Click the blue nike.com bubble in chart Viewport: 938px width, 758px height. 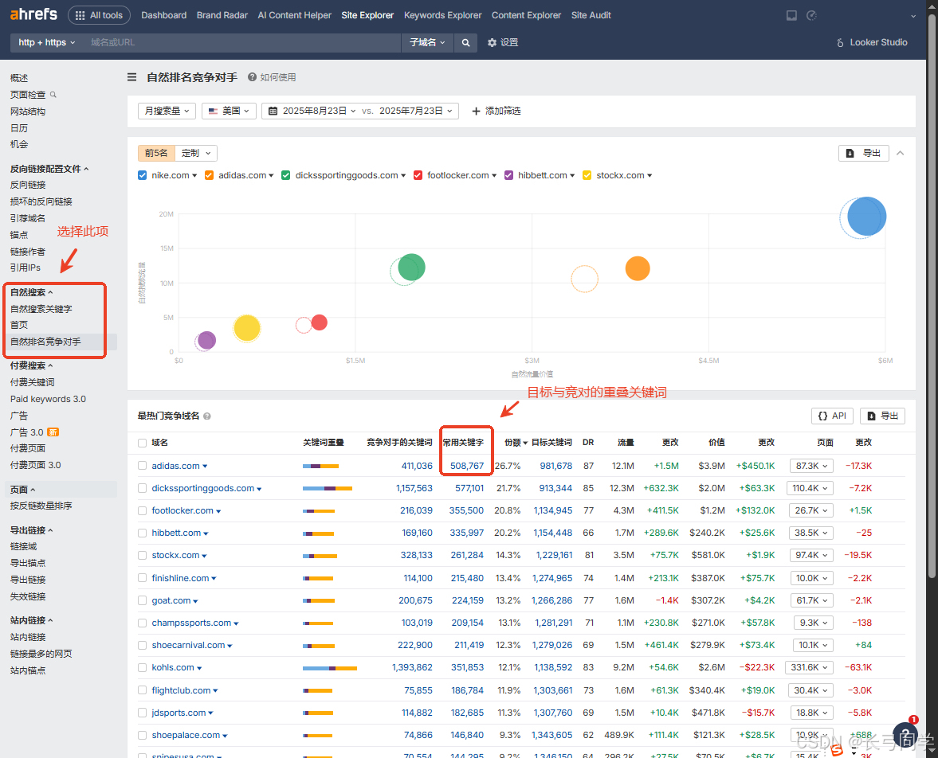tap(866, 216)
